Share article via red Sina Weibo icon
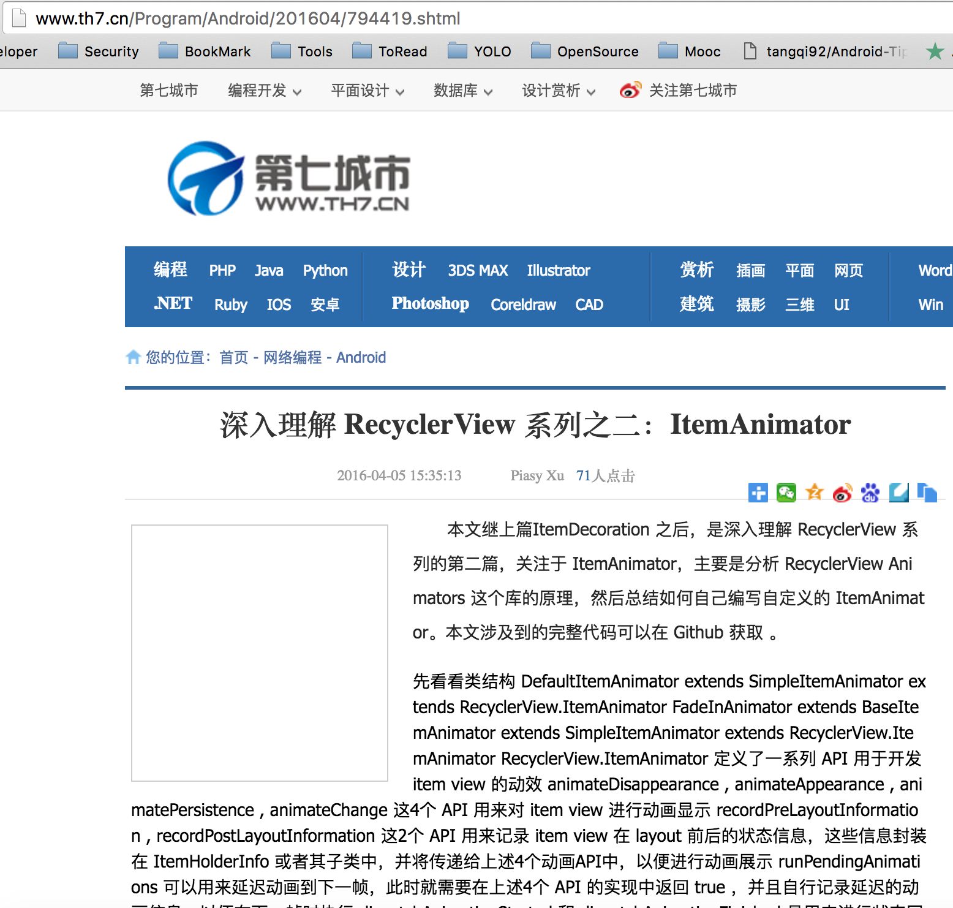Image resolution: width=953 pixels, height=908 pixels. coord(843,493)
